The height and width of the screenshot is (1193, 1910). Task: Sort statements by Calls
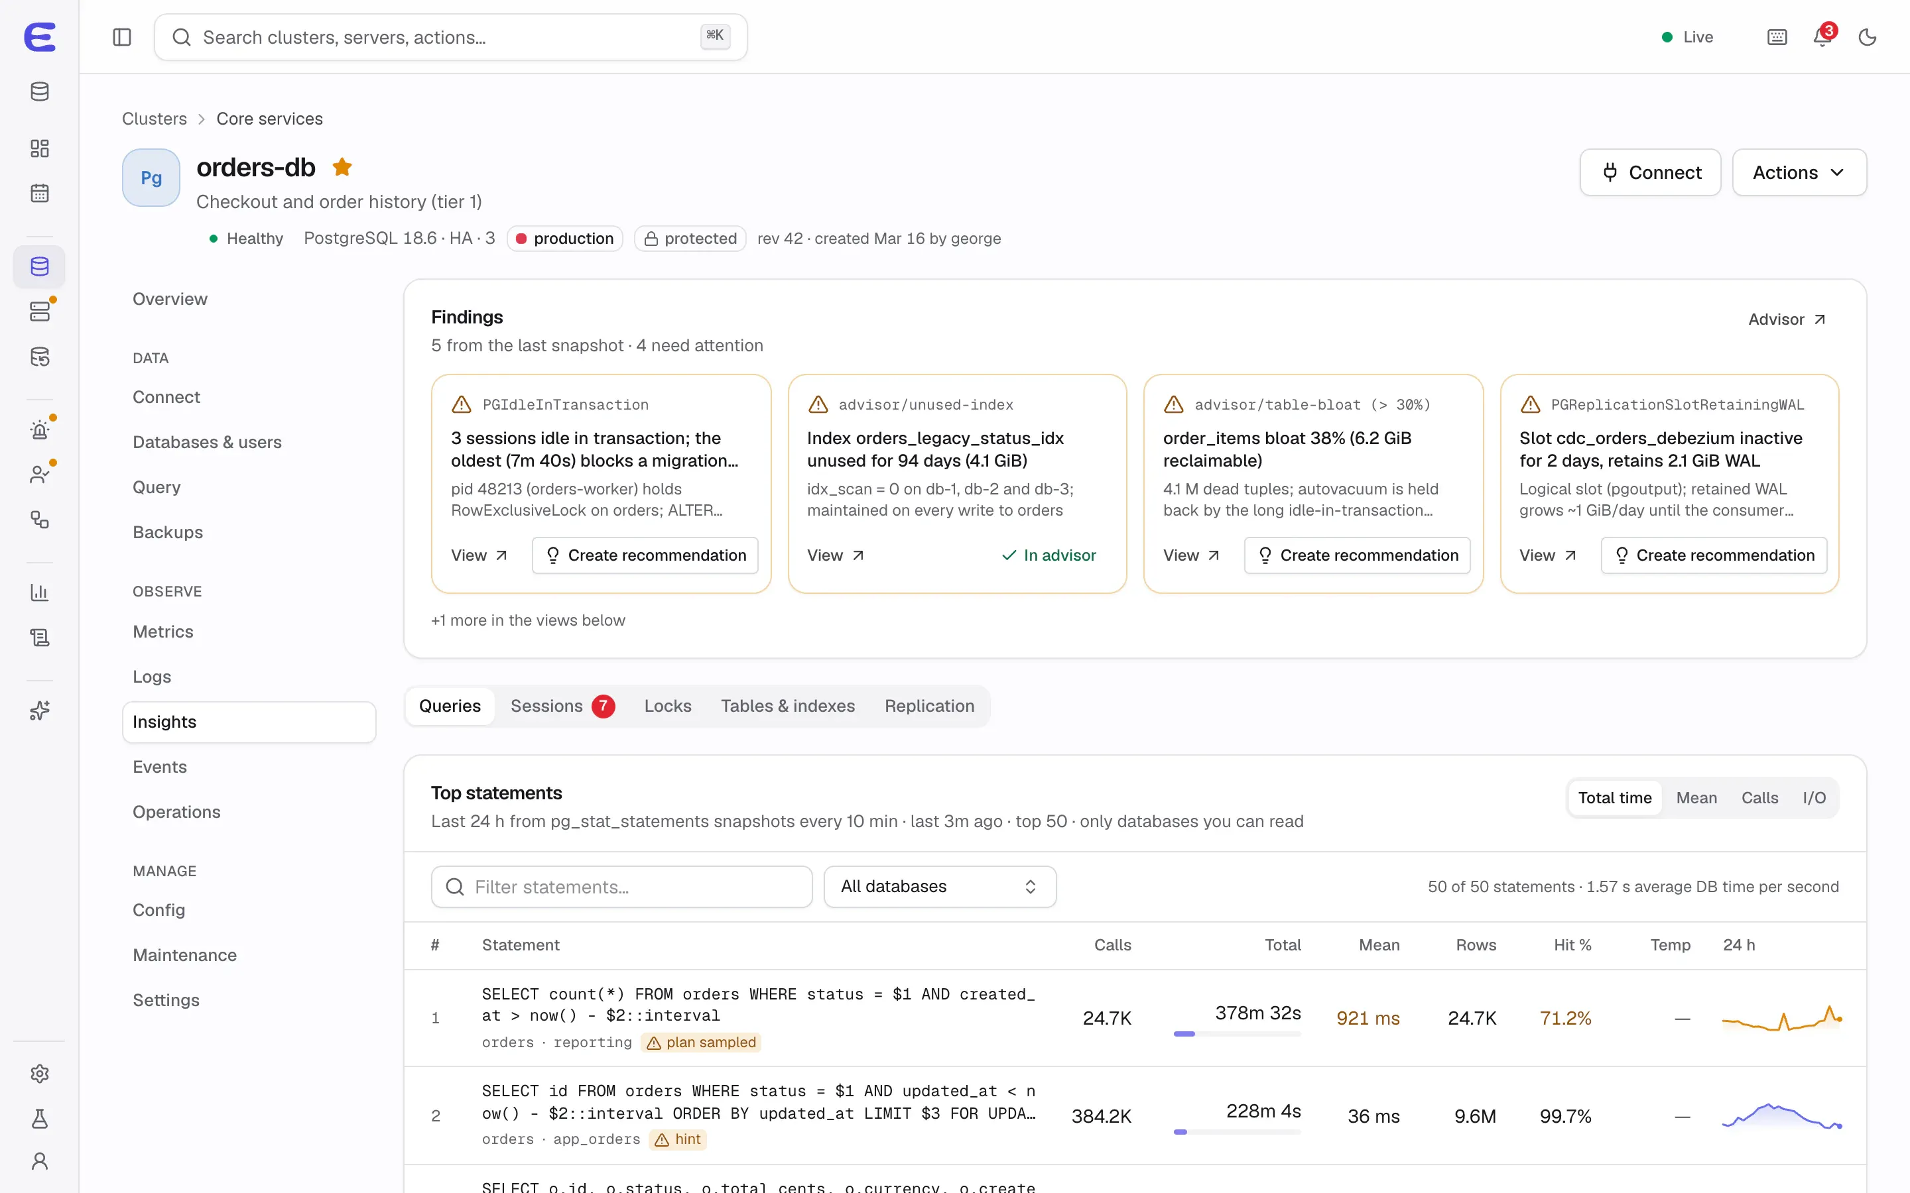1759,798
